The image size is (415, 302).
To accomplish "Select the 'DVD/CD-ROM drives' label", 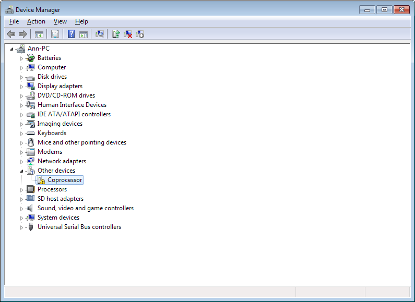I will (x=66, y=95).
